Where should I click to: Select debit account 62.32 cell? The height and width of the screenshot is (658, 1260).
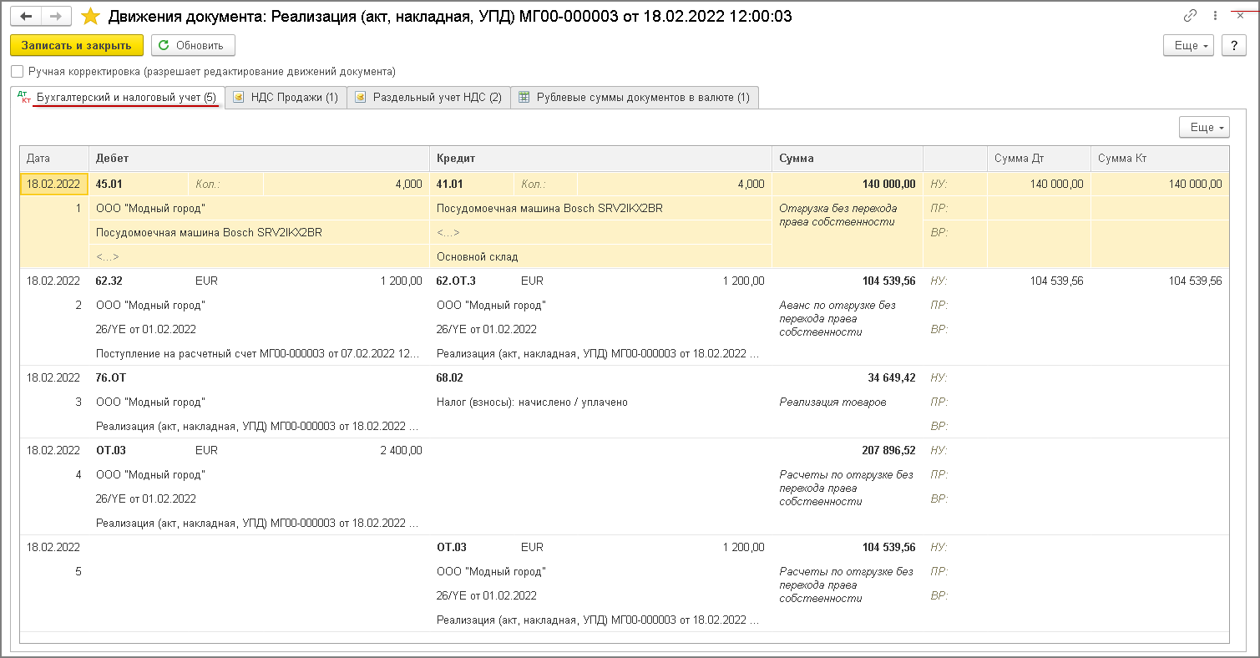139,281
